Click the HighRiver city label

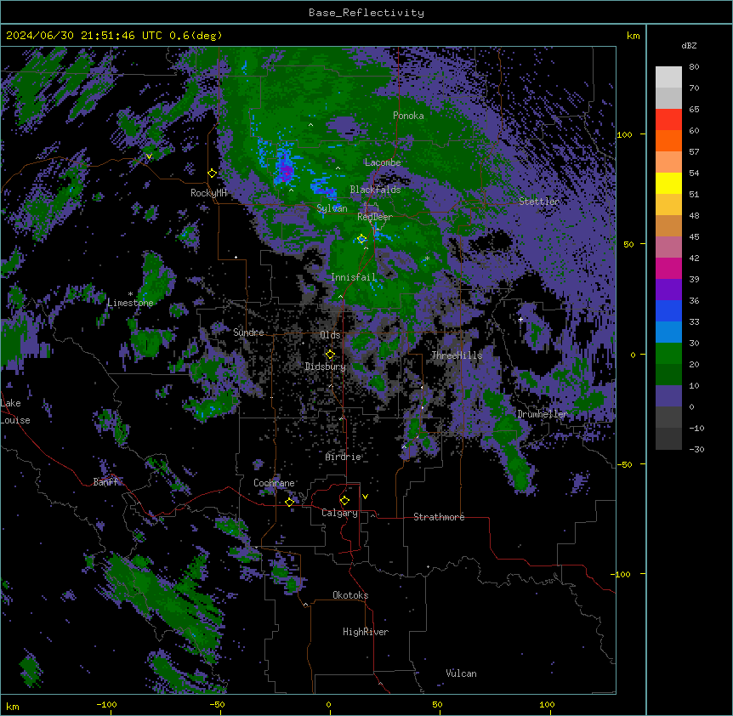[x=366, y=632]
